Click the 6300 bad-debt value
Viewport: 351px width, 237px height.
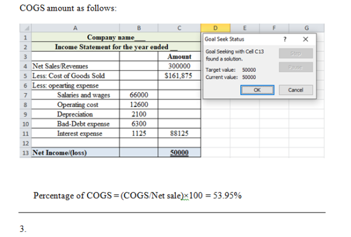pos(139,124)
